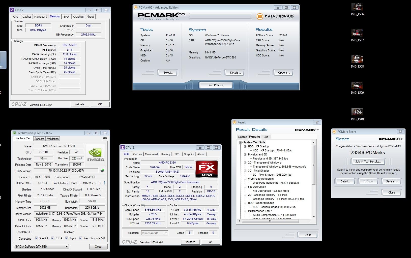Viewport: 411px width, 258px height.
Task: Toggle the DirectCompute 5.0 checkbox
Action: click(80, 238)
